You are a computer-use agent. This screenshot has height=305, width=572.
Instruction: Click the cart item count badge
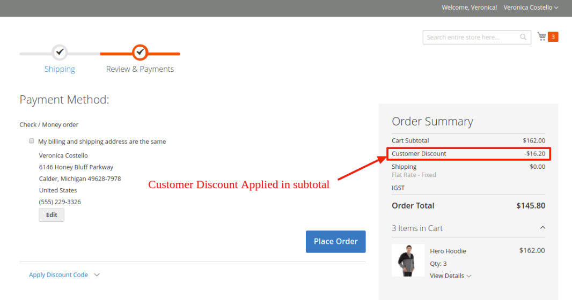point(553,37)
